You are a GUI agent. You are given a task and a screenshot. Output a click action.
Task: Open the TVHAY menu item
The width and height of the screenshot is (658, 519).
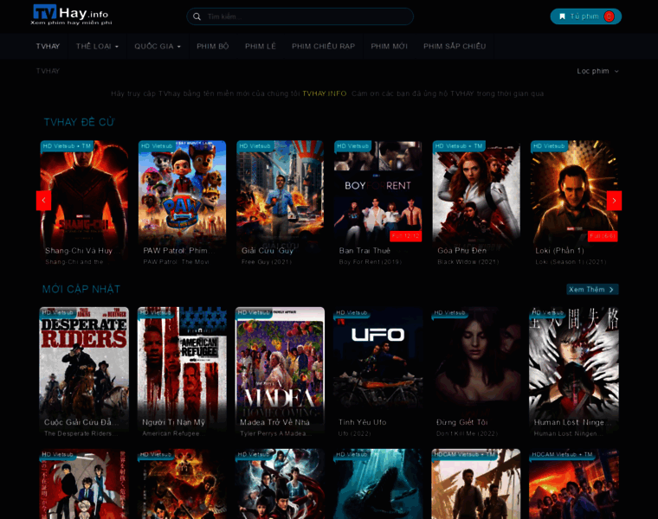pos(48,47)
